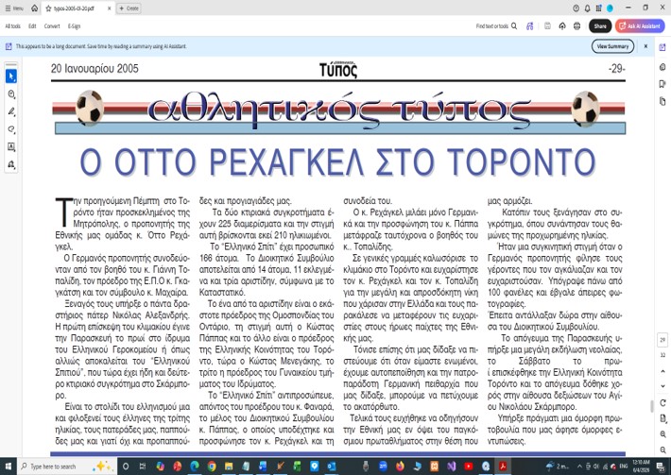This screenshot has height=475, width=671.
Task: Click the Τύπος newspaper logo
Action: point(338,70)
